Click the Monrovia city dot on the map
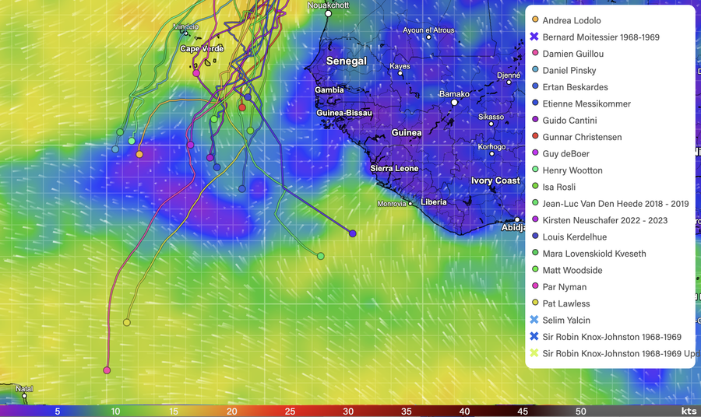This screenshot has height=417, width=701. click(410, 204)
